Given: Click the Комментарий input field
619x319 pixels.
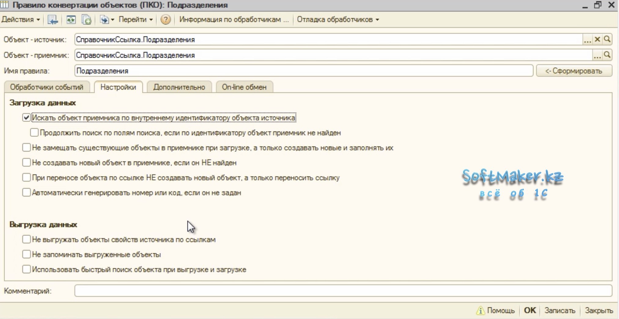Looking at the screenshot, I should pos(343,291).
